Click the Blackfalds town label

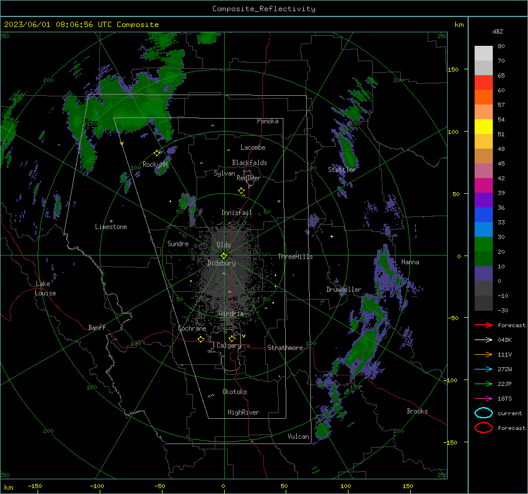coord(249,163)
